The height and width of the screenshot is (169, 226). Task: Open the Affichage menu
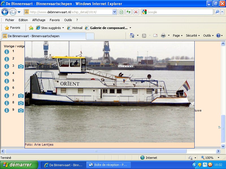coord(39,20)
